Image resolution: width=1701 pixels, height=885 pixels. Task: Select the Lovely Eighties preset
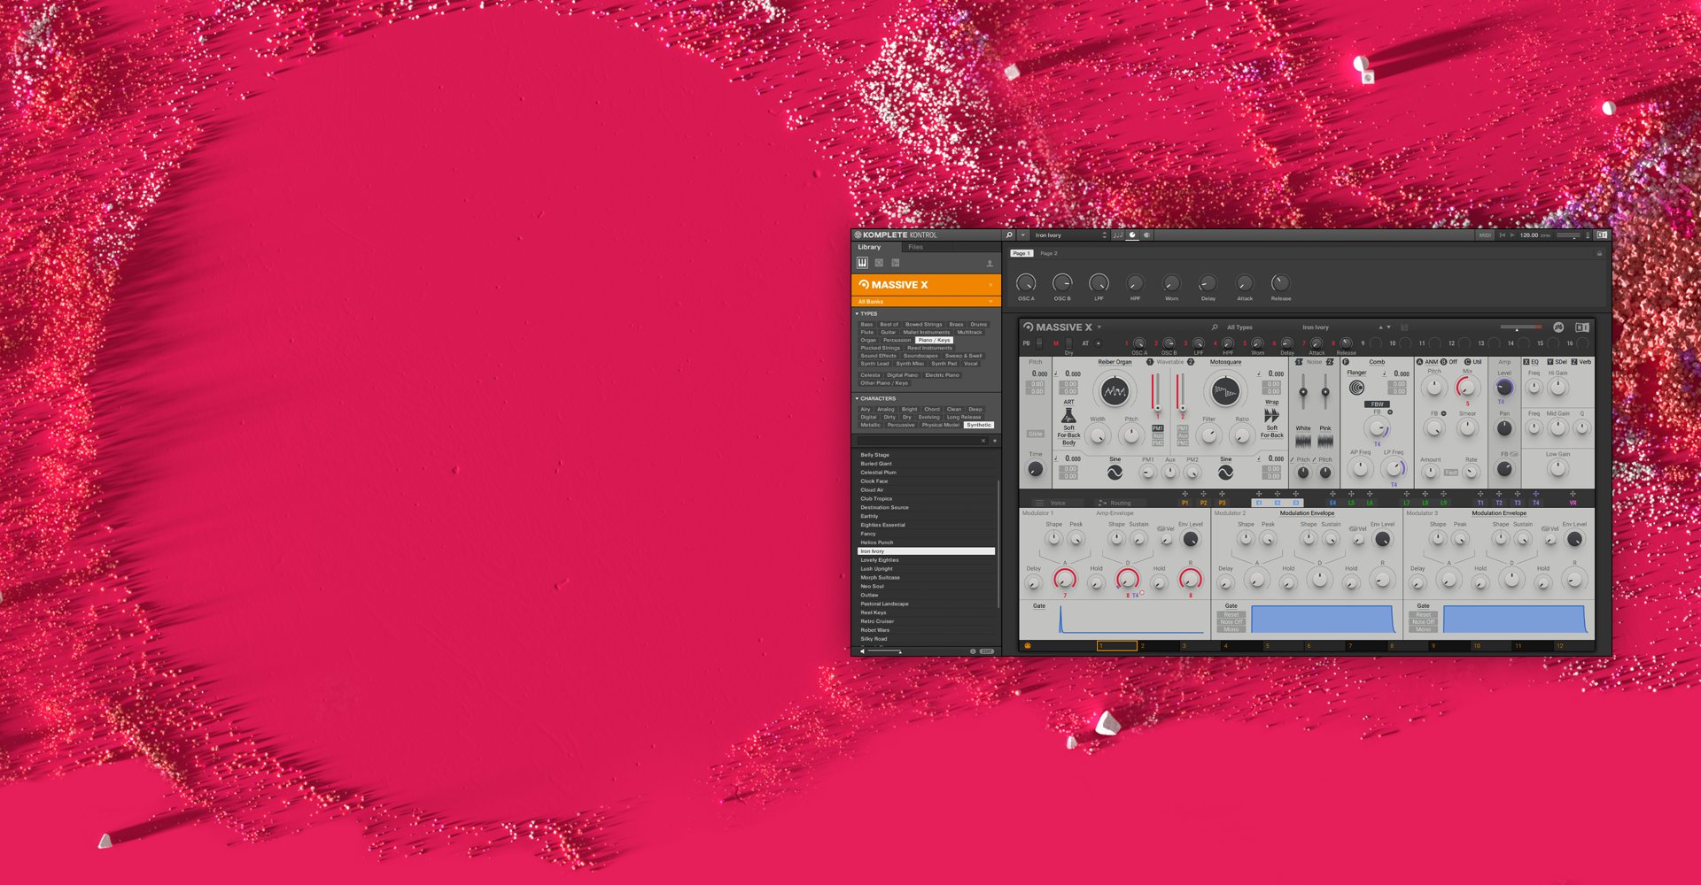point(880,560)
